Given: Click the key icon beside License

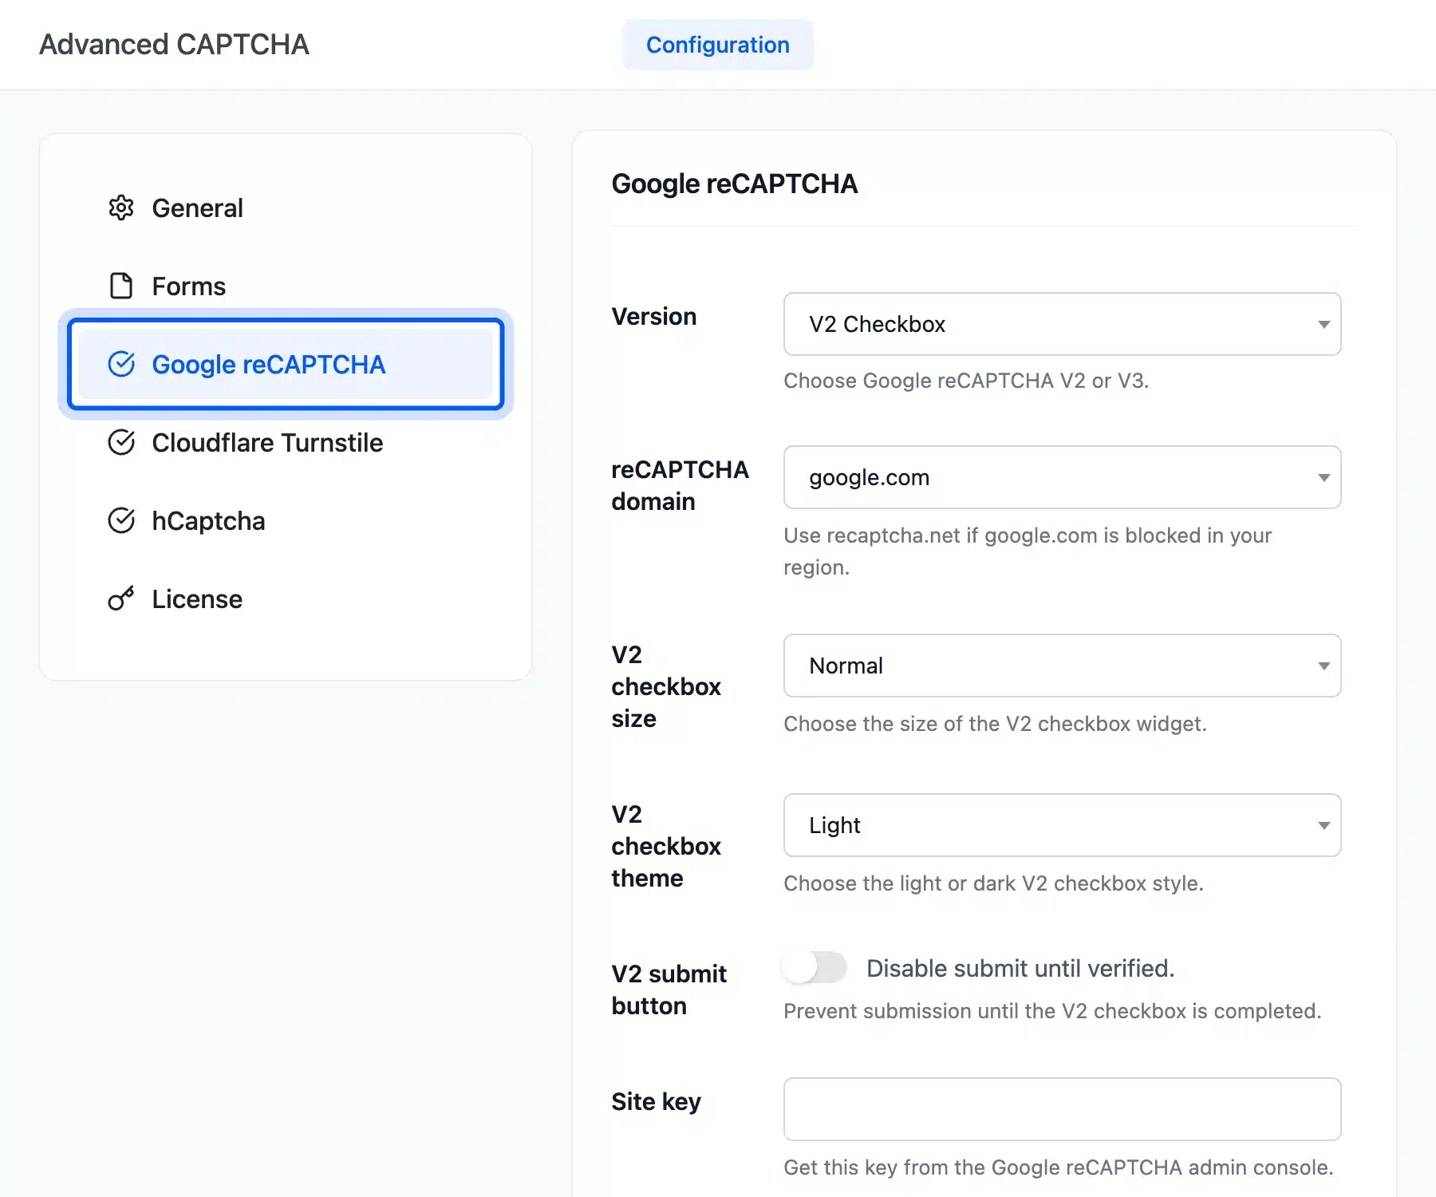Looking at the screenshot, I should click(x=121, y=598).
